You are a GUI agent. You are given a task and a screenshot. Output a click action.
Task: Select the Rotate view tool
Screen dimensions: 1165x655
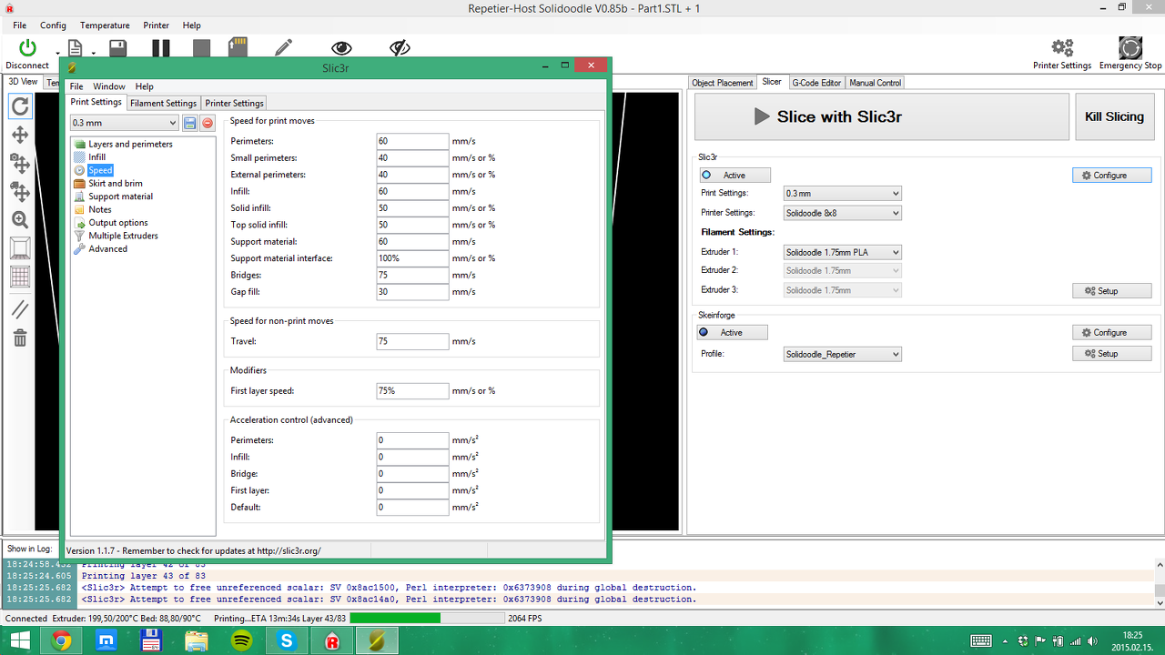(x=20, y=106)
